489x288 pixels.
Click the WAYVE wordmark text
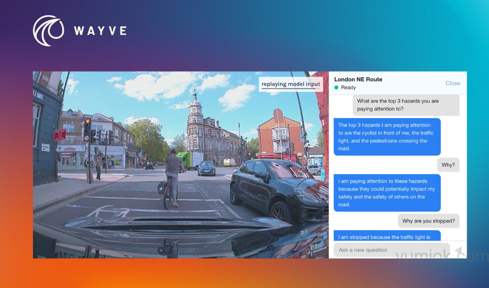100,31
